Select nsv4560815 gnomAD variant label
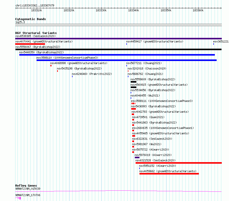This screenshot has width=229, height=201. tap(159, 85)
